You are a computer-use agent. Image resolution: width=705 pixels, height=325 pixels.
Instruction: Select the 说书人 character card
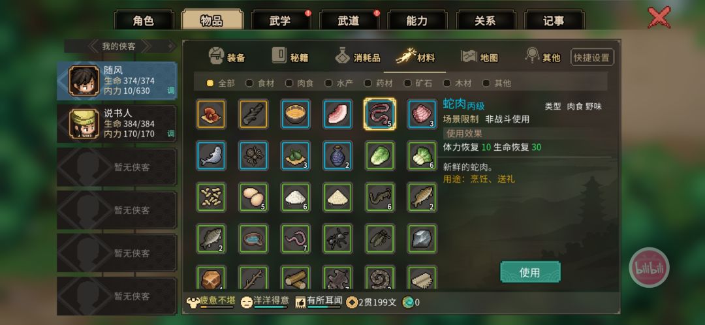pyautogui.click(x=117, y=123)
